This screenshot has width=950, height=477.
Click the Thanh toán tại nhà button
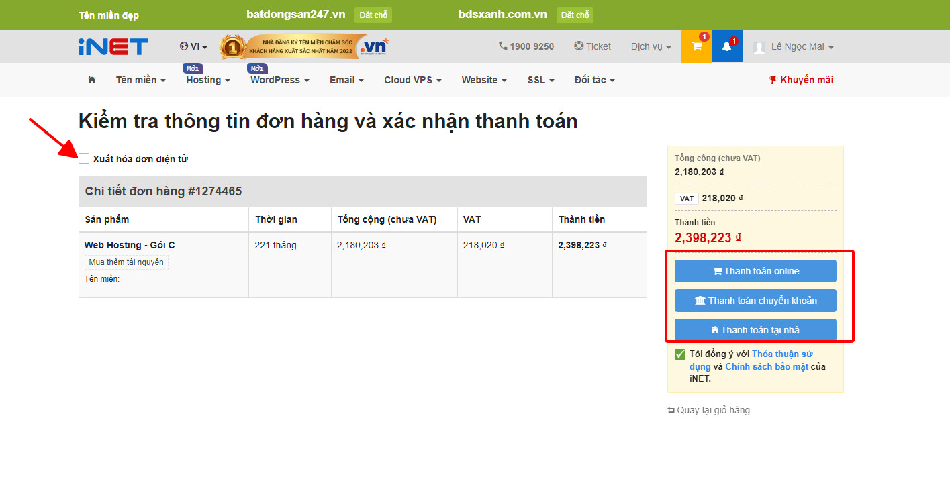click(755, 329)
